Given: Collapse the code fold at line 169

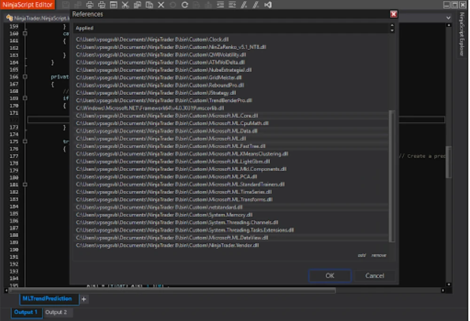Looking at the screenshot, I should [x=25, y=98].
